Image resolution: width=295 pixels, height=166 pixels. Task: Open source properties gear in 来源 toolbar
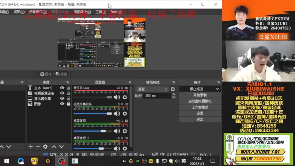pos(45,146)
